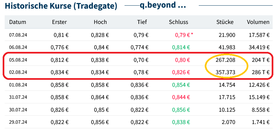The image size is (274, 130).
Task: Click the Volumen column header
Action: (258, 22)
